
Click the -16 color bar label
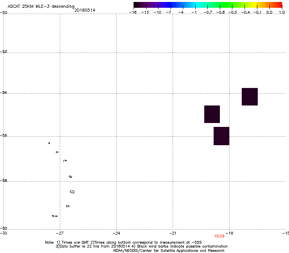133,12
